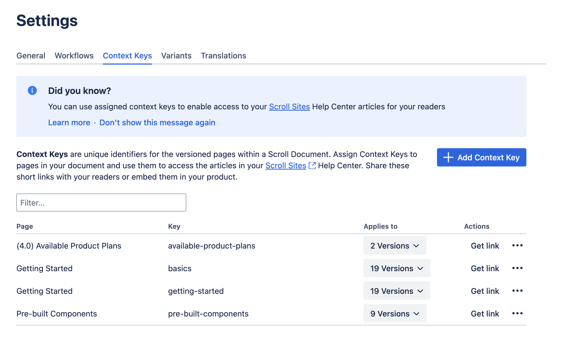This screenshot has width=564, height=361.
Task: Open the ellipsis menu for Pre-built Components
Action: coord(517,313)
